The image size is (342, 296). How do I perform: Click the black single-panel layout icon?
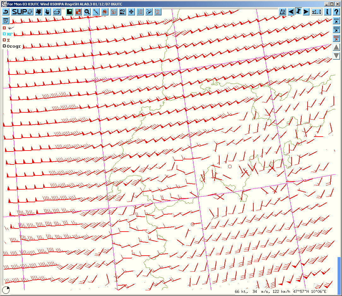coord(69,12)
